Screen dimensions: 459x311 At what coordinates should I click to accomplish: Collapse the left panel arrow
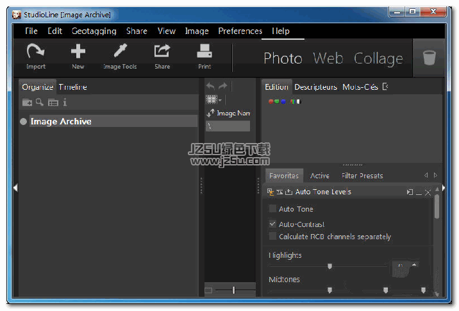(15, 188)
